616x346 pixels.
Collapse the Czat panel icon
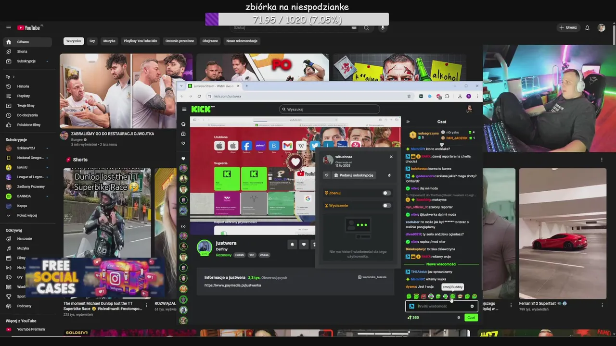point(408,122)
